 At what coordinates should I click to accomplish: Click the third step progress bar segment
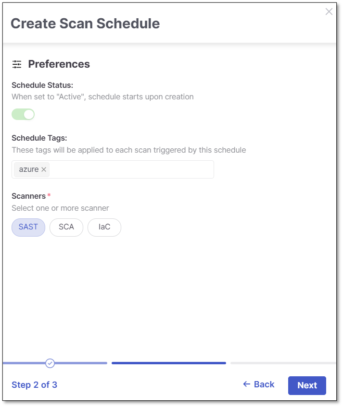point(283,363)
